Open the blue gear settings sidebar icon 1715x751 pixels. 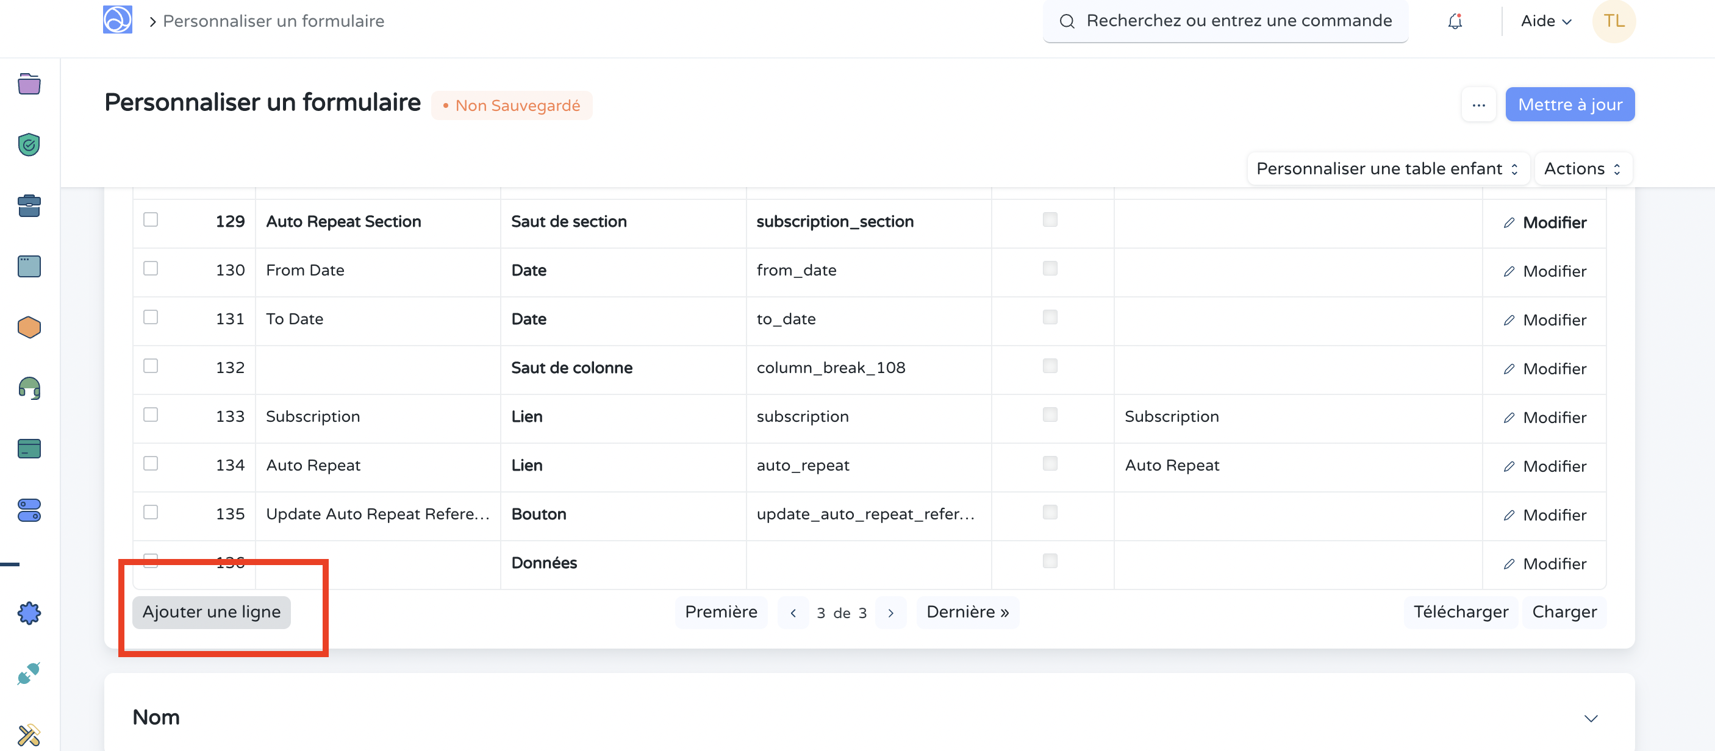tap(29, 613)
